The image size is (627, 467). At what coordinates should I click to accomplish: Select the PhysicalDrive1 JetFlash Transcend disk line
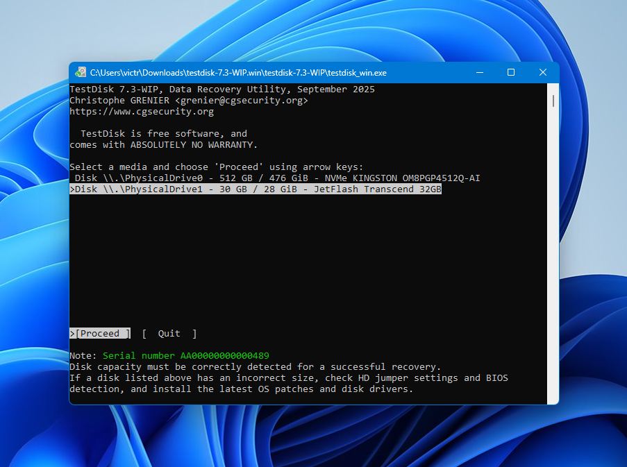pyautogui.click(x=256, y=189)
